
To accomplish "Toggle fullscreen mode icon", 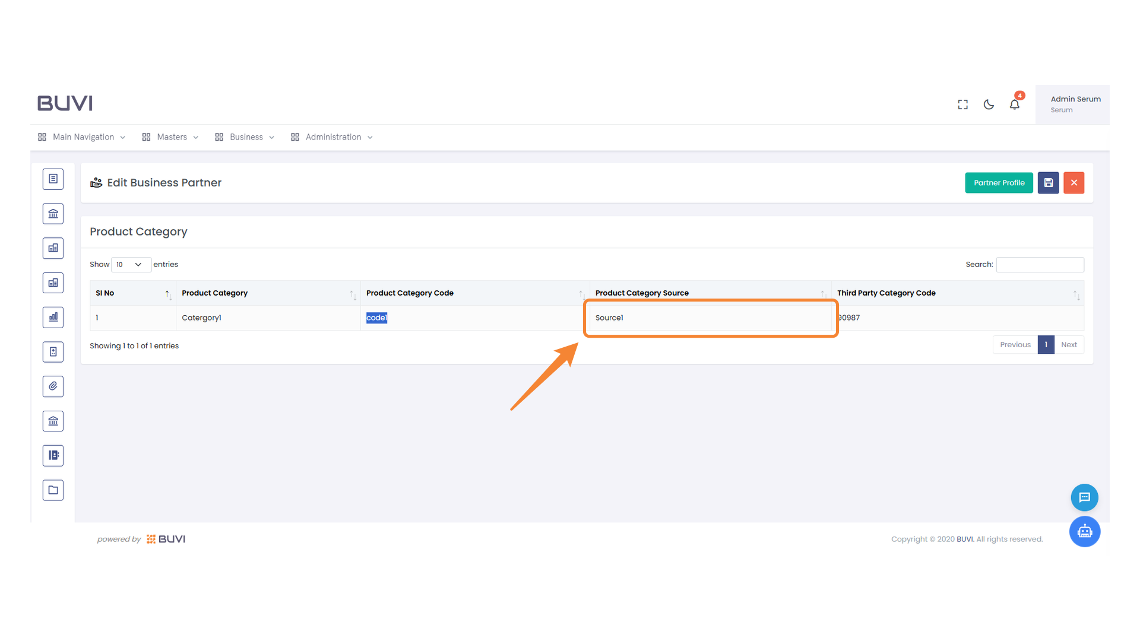I will pos(962,104).
